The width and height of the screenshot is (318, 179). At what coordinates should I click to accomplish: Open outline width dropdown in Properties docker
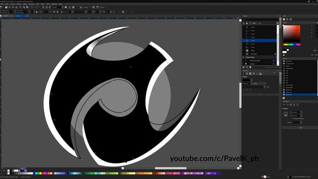click(x=251, y=84)
